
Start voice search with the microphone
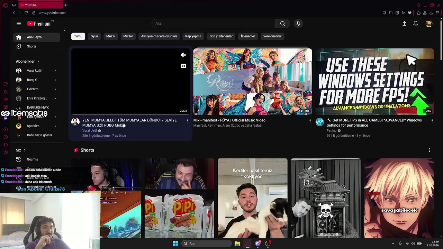298,24
